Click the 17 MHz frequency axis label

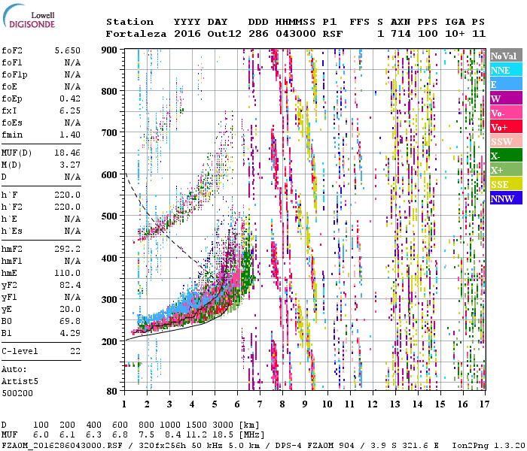tap(484, 404)
